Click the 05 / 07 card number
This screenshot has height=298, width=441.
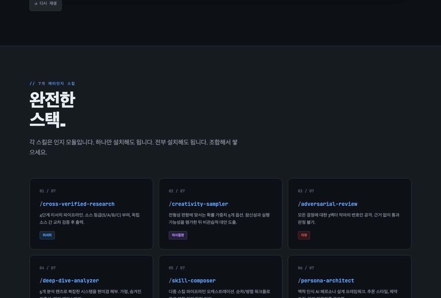[177, 268]
